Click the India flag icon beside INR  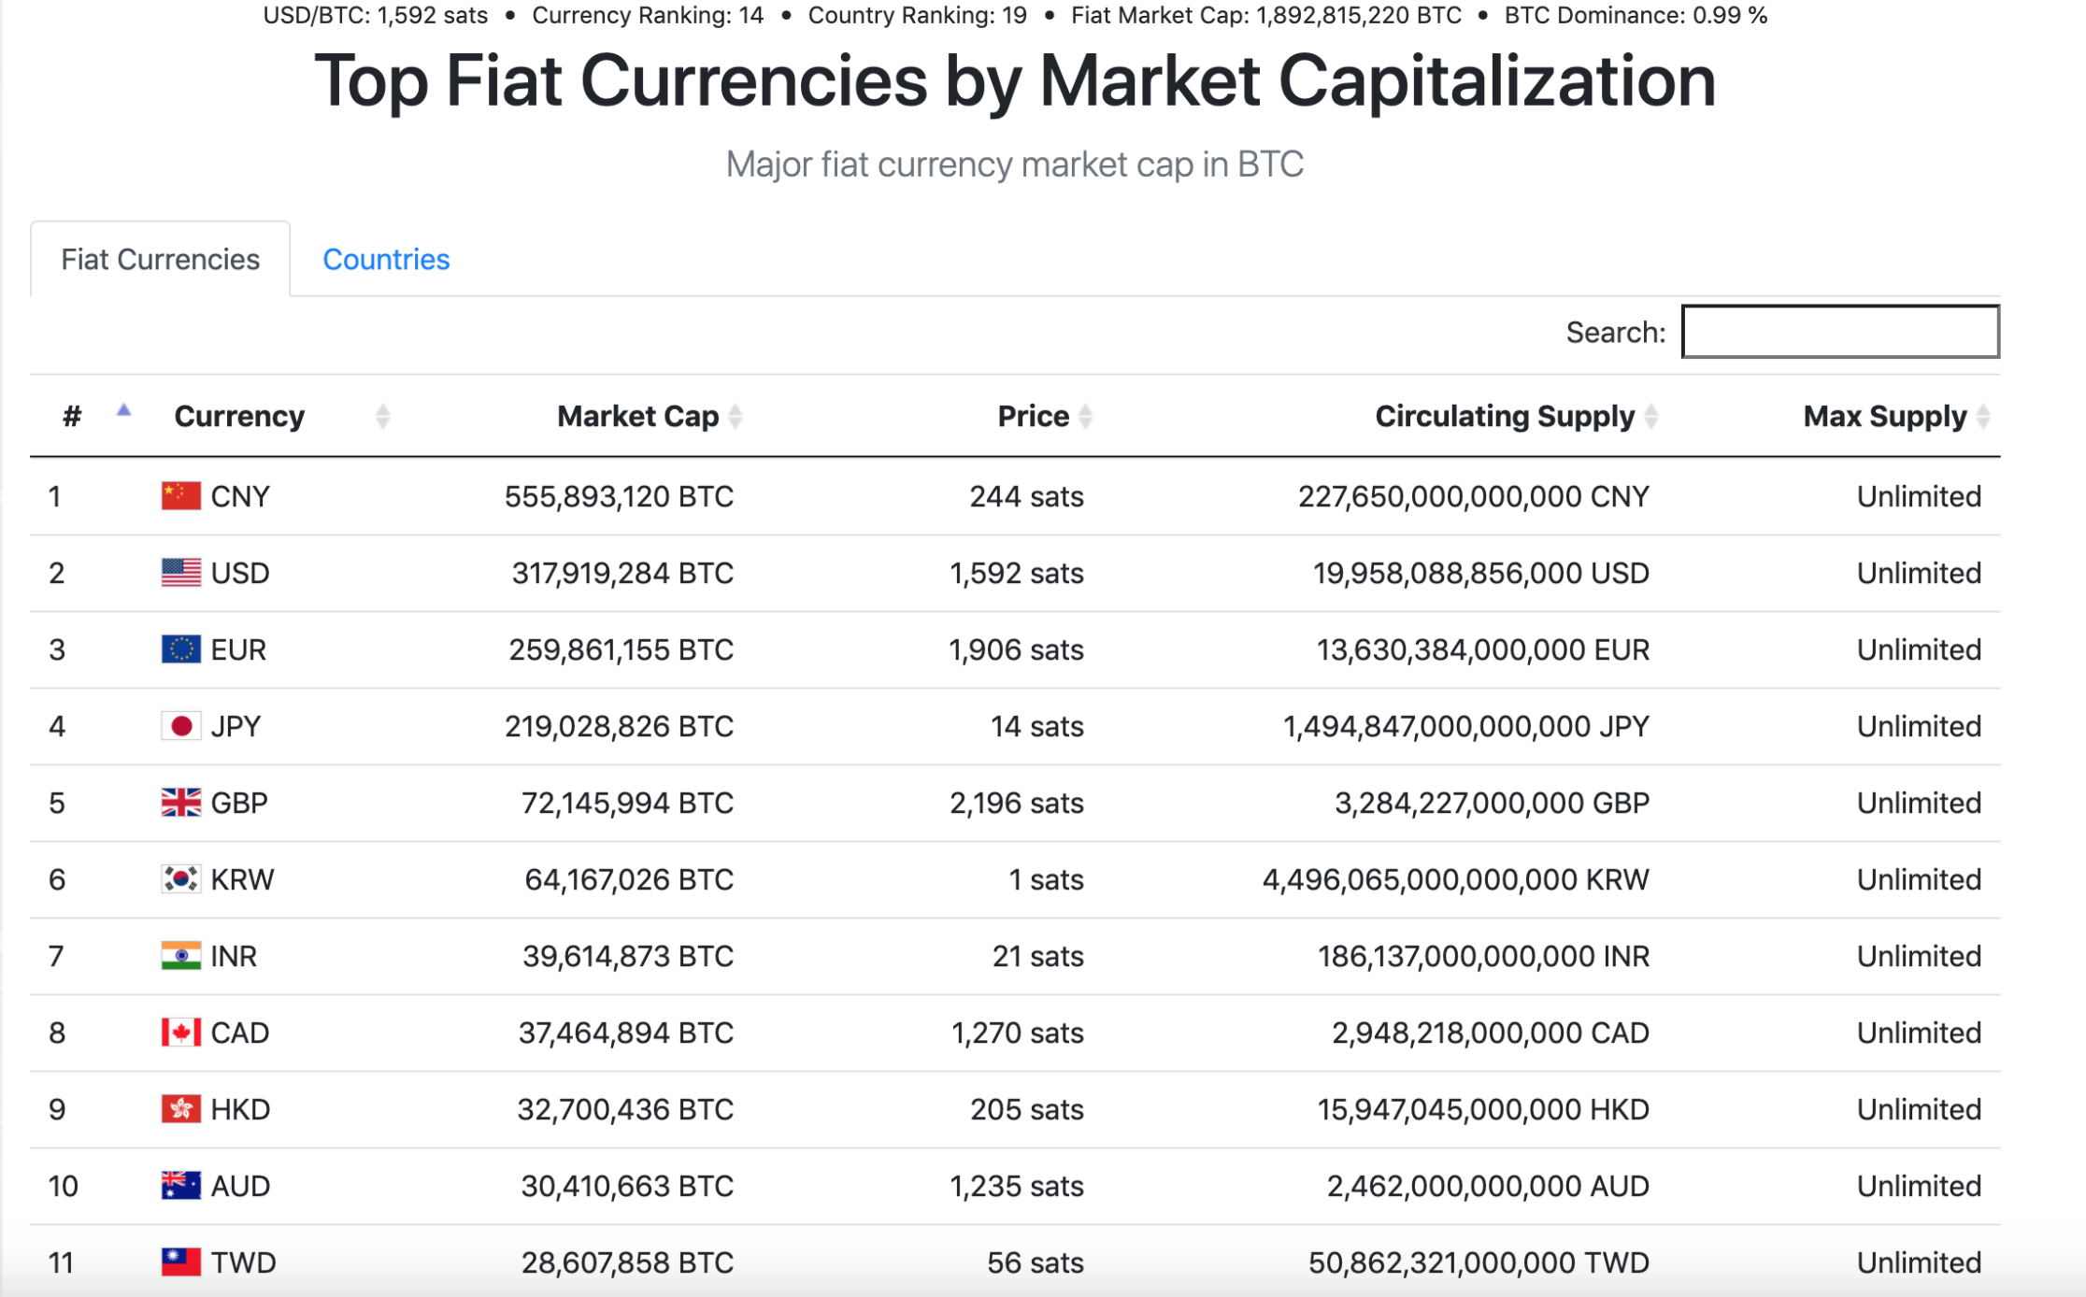point(180,956)
